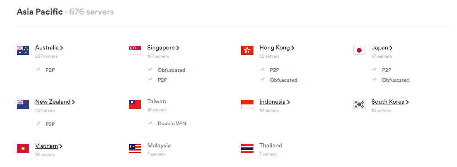Click the Vietnam flag icon

(23, 148)
